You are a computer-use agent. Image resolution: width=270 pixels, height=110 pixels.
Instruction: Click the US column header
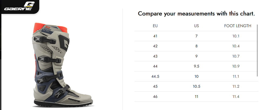click(196, 26)
